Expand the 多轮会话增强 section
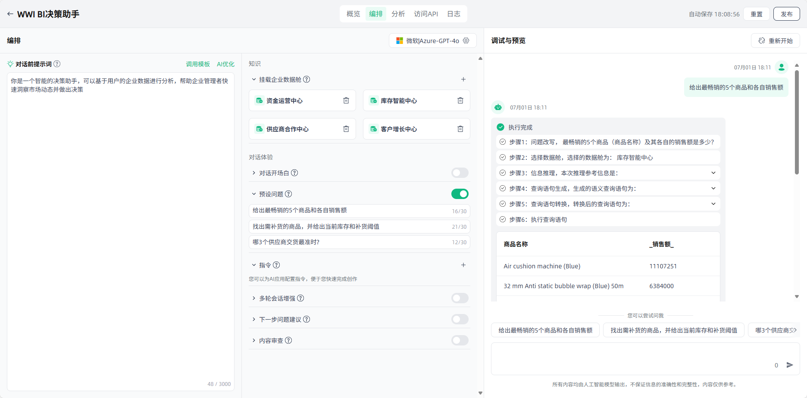The height and width of the screenshot is (398, 807). pyautogui.click(x=254, y=298)
